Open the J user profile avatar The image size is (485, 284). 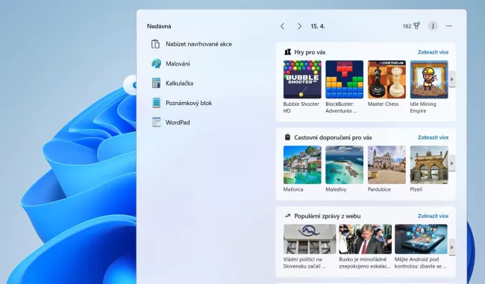point(433,26)
